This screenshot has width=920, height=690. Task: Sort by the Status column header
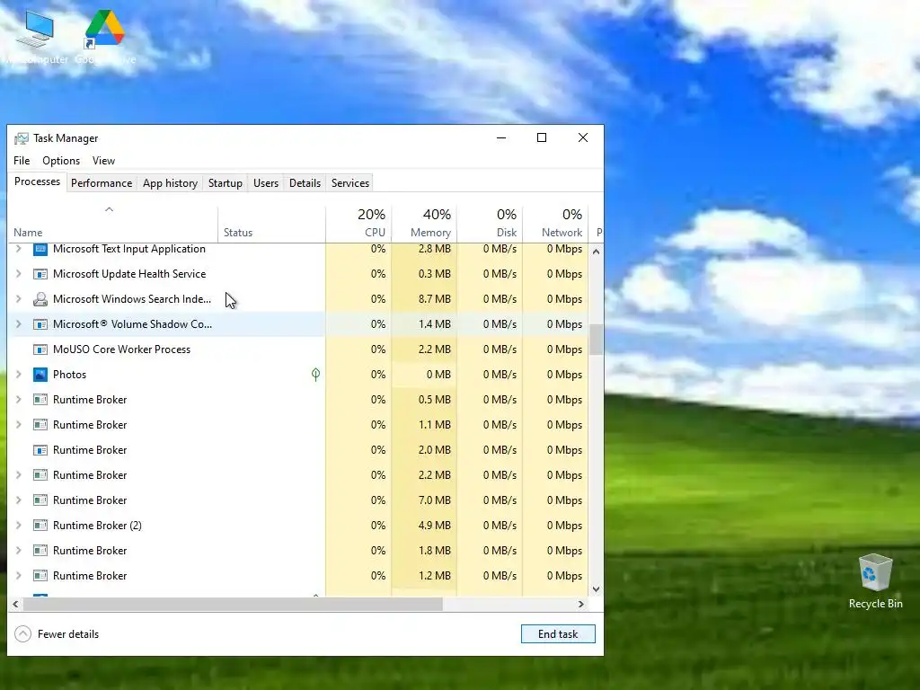coord(271,224)
